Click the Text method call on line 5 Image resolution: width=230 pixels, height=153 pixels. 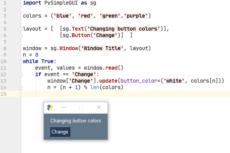tap(78, 29)
